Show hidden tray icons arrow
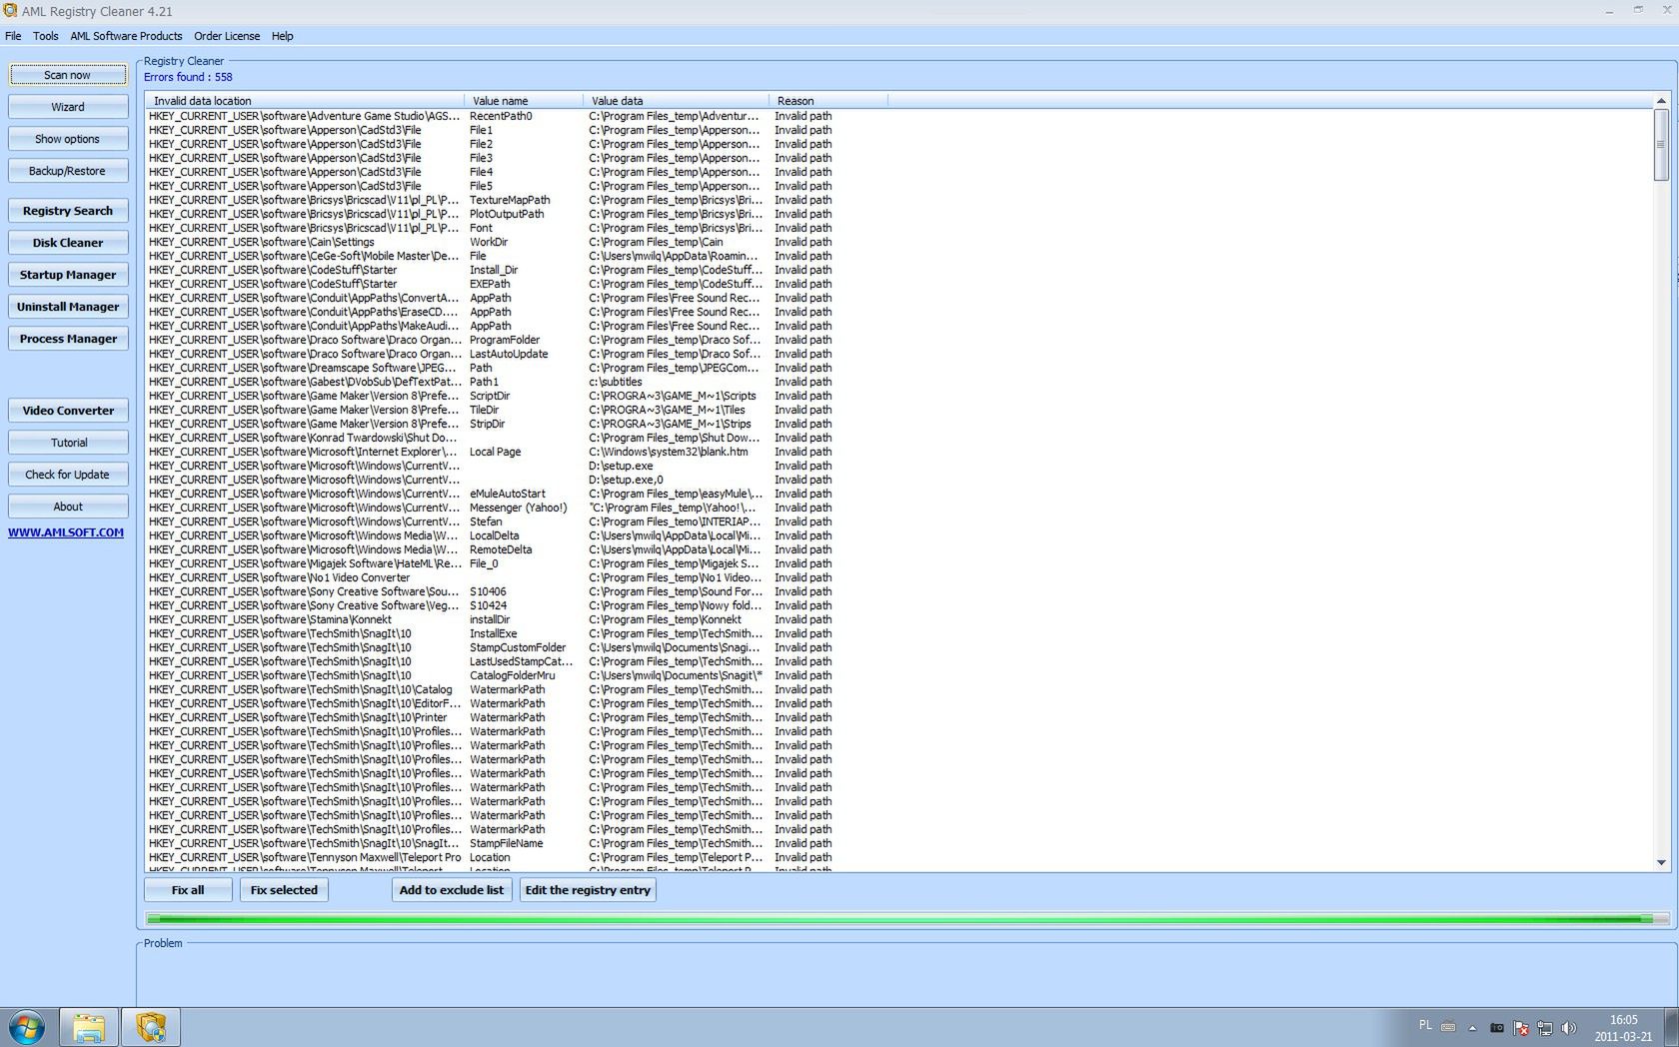1679x1047 pixels. (x=1472, y=1028)
